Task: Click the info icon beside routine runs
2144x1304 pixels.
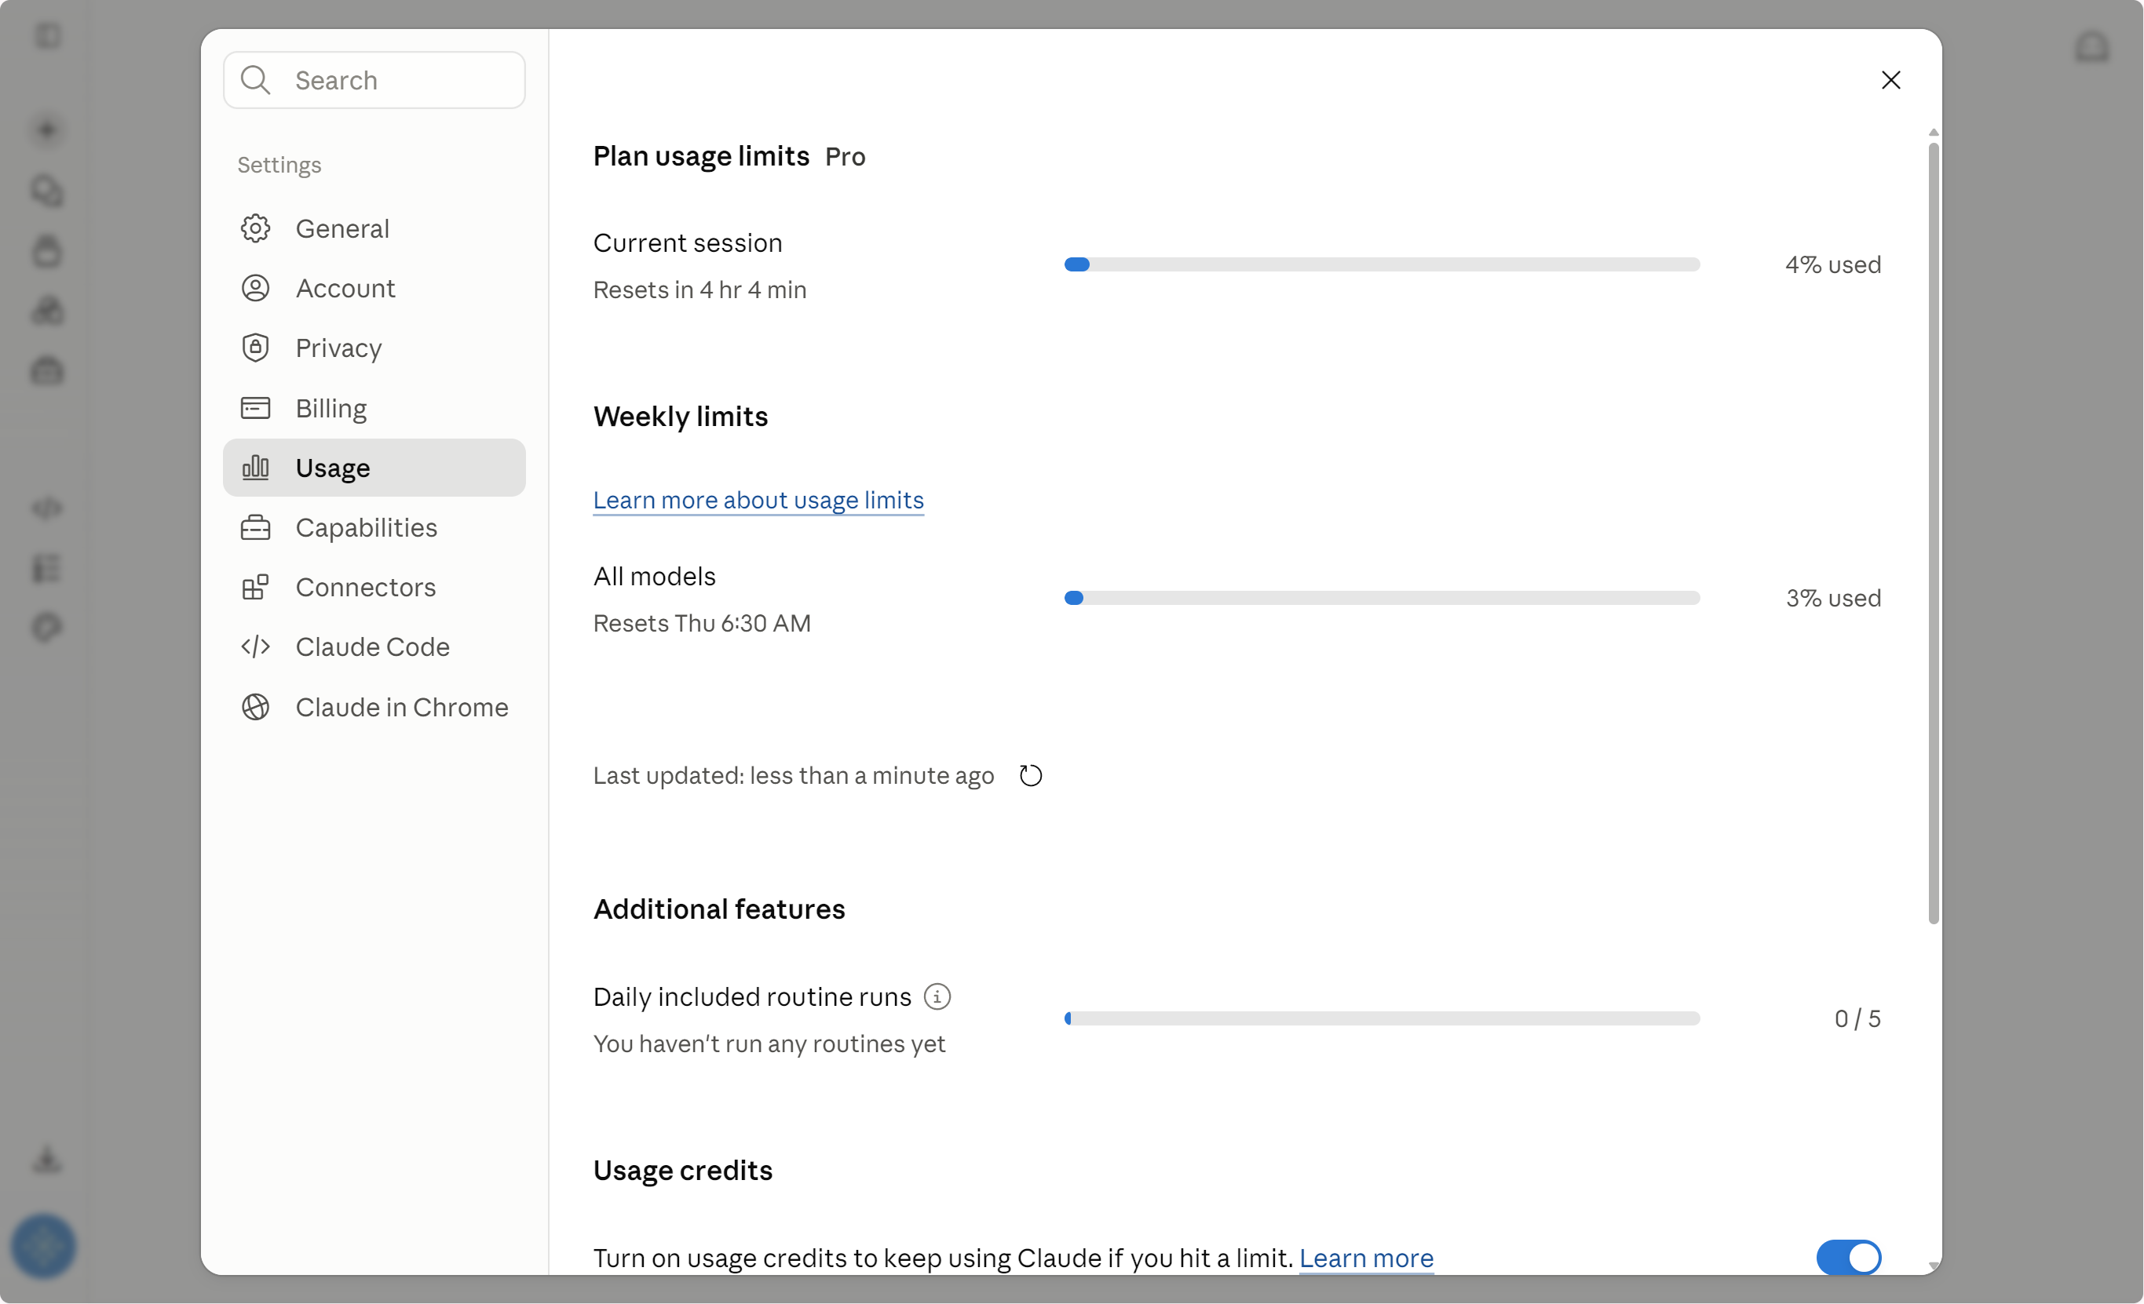Action: point(937,996)
